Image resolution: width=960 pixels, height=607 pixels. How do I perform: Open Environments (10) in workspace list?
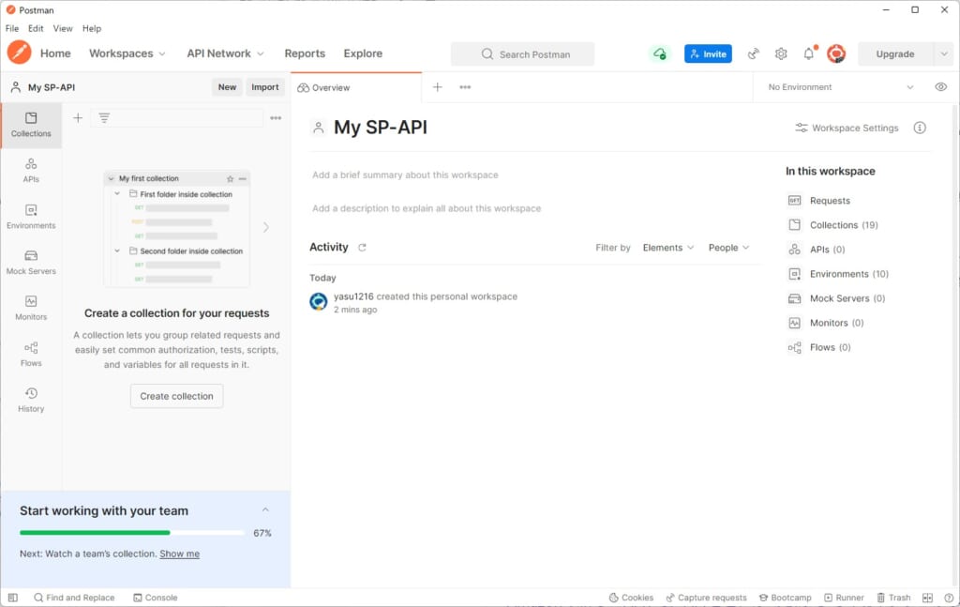[838, 274]
